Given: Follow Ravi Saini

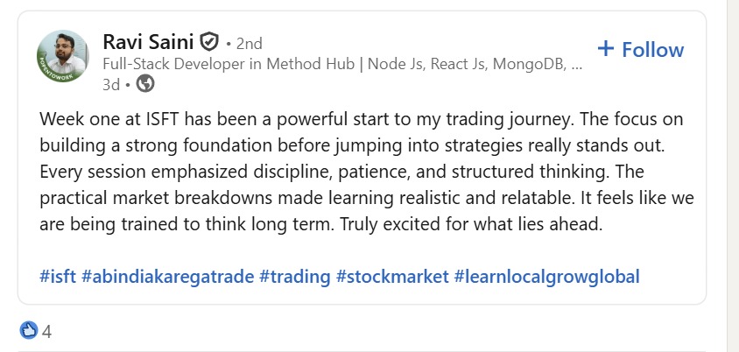Looking at the screenshot, I should pyautogui.click(x=640, y=49).
